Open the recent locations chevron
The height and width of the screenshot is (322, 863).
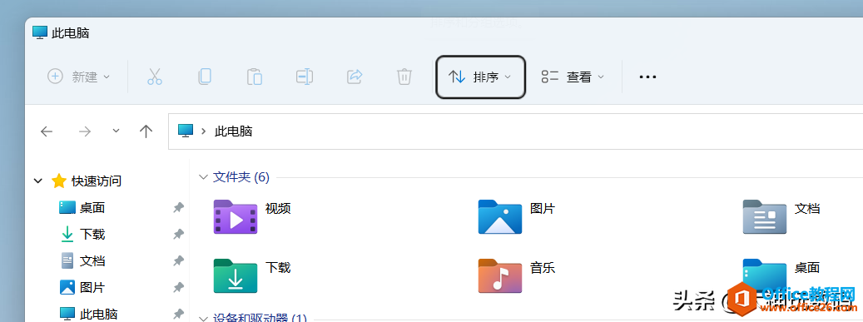(116, 131)
